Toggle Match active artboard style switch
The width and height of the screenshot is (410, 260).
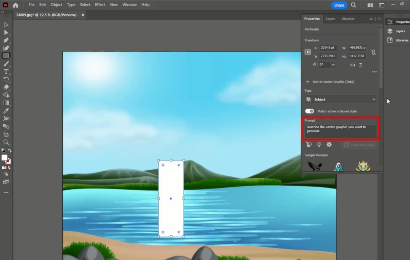(x=309, y=111)
